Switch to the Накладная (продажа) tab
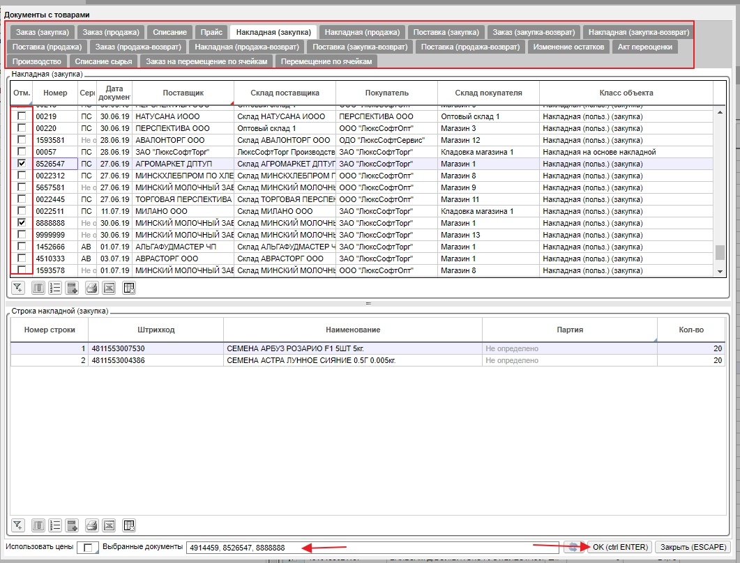740x563 pixels. point(363,31)
